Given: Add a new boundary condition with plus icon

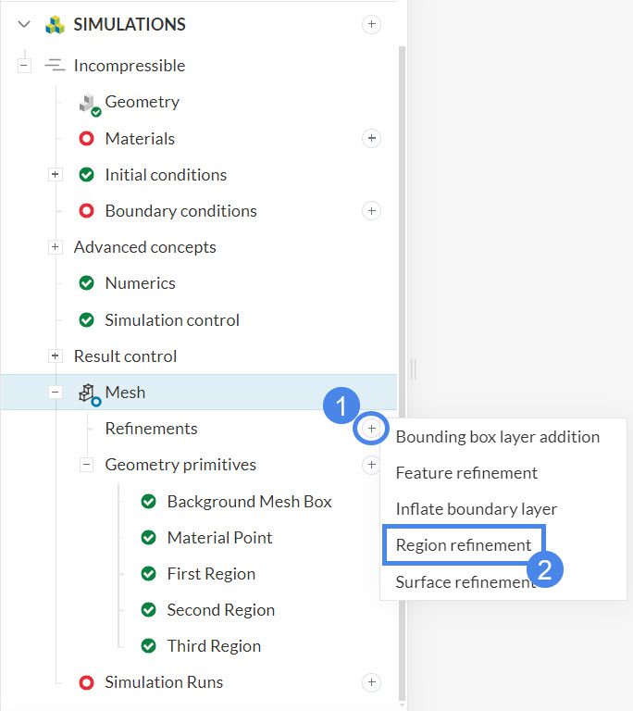Looking at the screenshot, I should [371, 211].
